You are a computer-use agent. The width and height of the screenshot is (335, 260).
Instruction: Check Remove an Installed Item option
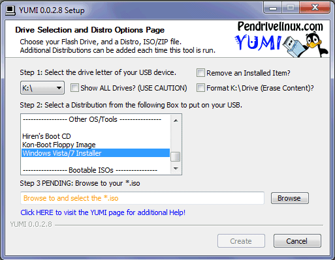click(200, 73)
